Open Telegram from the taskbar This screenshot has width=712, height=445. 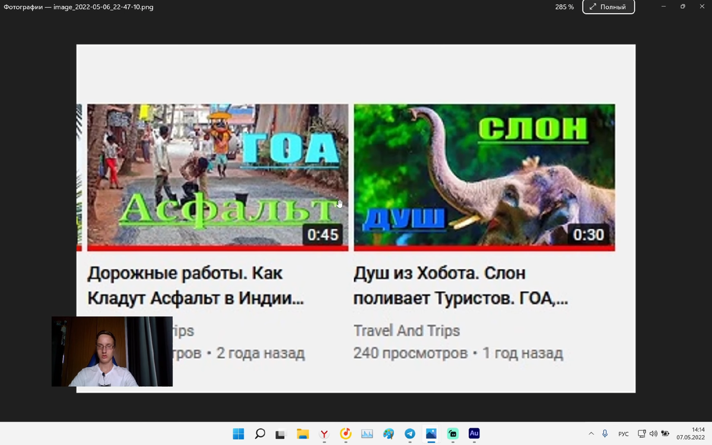(409, 434)
